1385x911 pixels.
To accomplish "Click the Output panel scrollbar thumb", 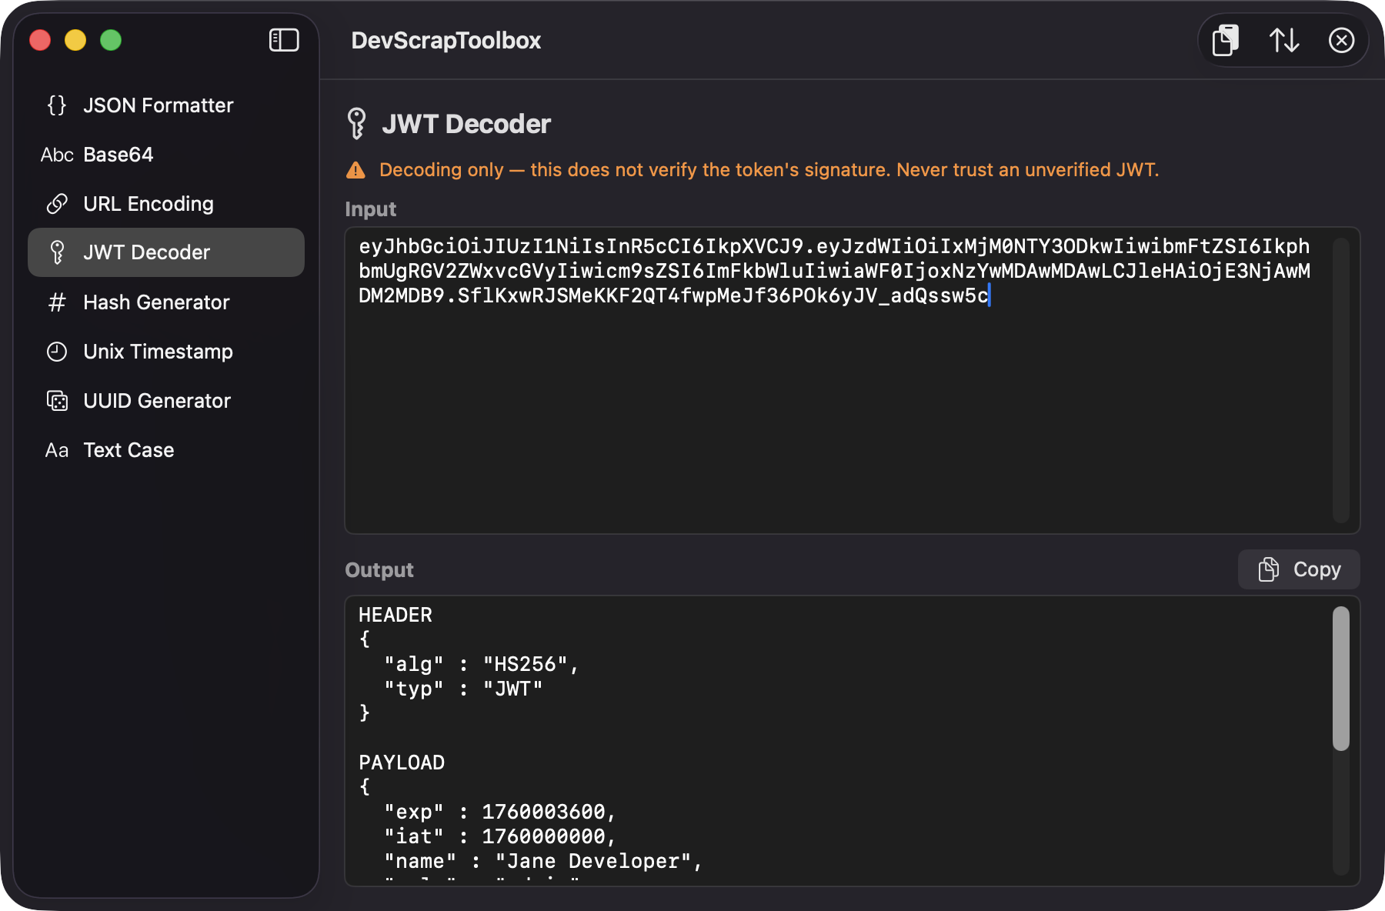I will click(x=1341, y=678).
